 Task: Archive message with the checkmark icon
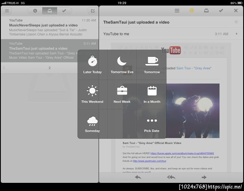[221, 11]
